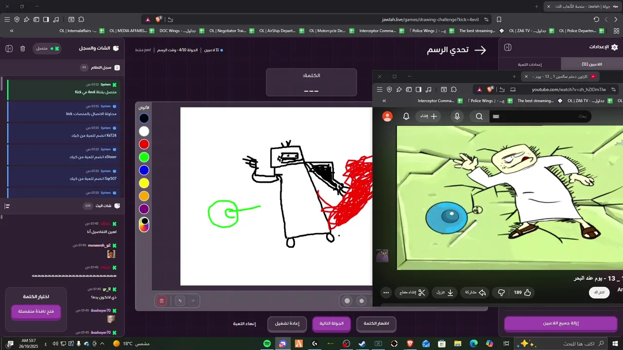Open extensions puzzle icon in YouTube window
Screen dimensions: 623x350
tap(454, 89)
